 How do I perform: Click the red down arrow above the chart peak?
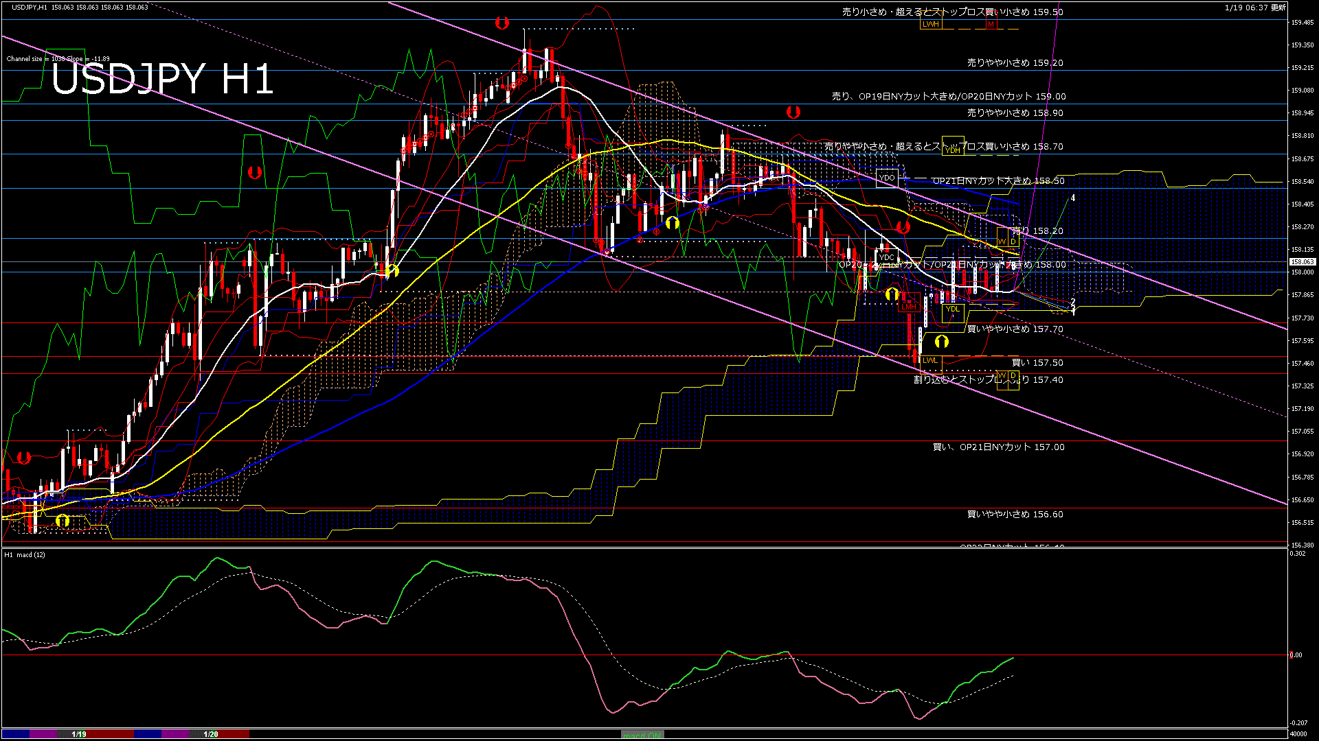click(x=502, y=23)
